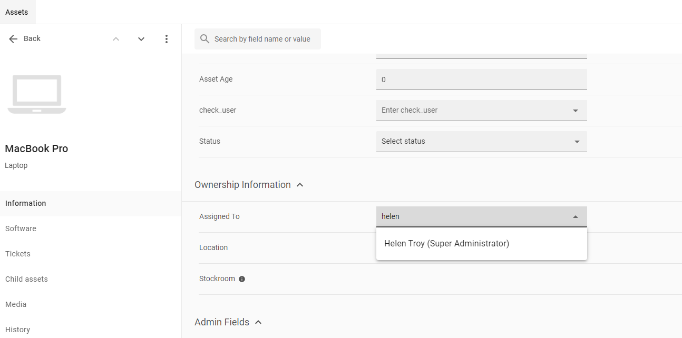The image size is (682, 338).
Task: Select Helen Troy (Super Administrator) option
Action: tap(446, 244)
